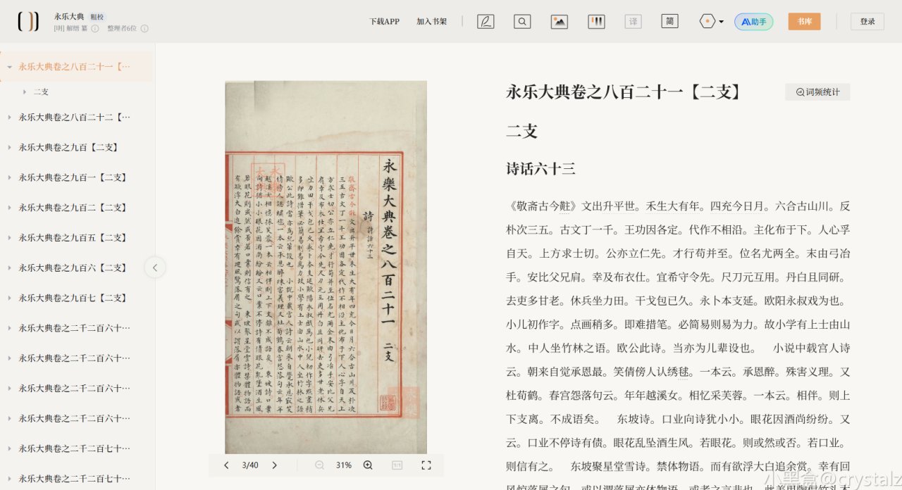The image size is (902, 490).
Task: Zoom out with the minus magnifier
Action: [319, 465]
